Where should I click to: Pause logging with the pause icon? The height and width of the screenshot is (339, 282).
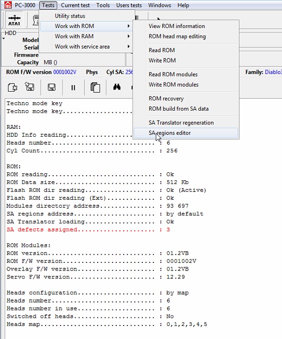pyautogui.click(x=73, y=88)
